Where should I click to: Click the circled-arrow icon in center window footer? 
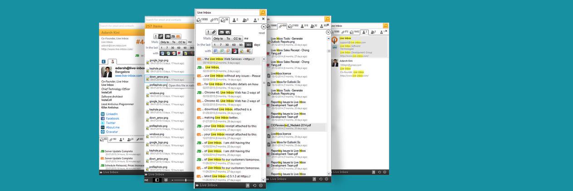[261, 185]
